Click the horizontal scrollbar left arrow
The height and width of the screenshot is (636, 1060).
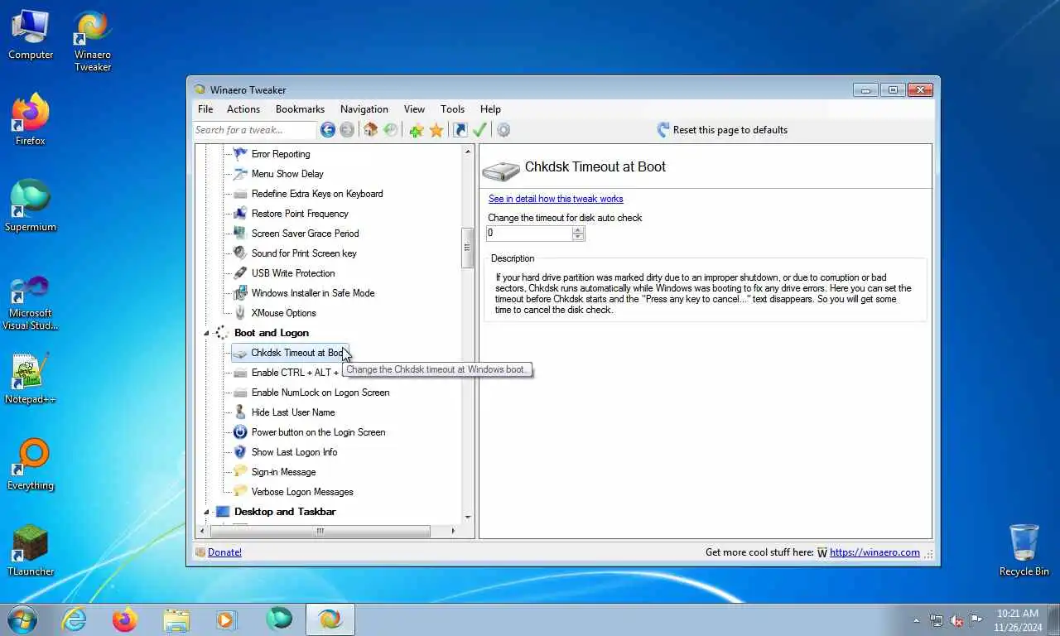[x=204, y=531]
